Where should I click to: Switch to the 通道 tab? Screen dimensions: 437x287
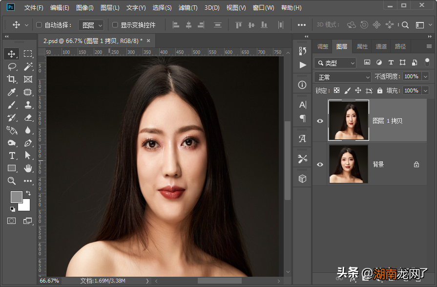(x=381, y=46)
